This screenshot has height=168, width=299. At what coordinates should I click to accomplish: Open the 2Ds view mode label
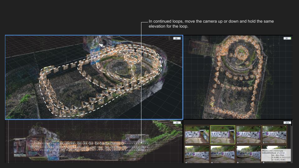[x=287, y=123]
